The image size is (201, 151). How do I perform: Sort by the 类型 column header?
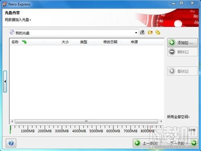[x=84, y=42]
